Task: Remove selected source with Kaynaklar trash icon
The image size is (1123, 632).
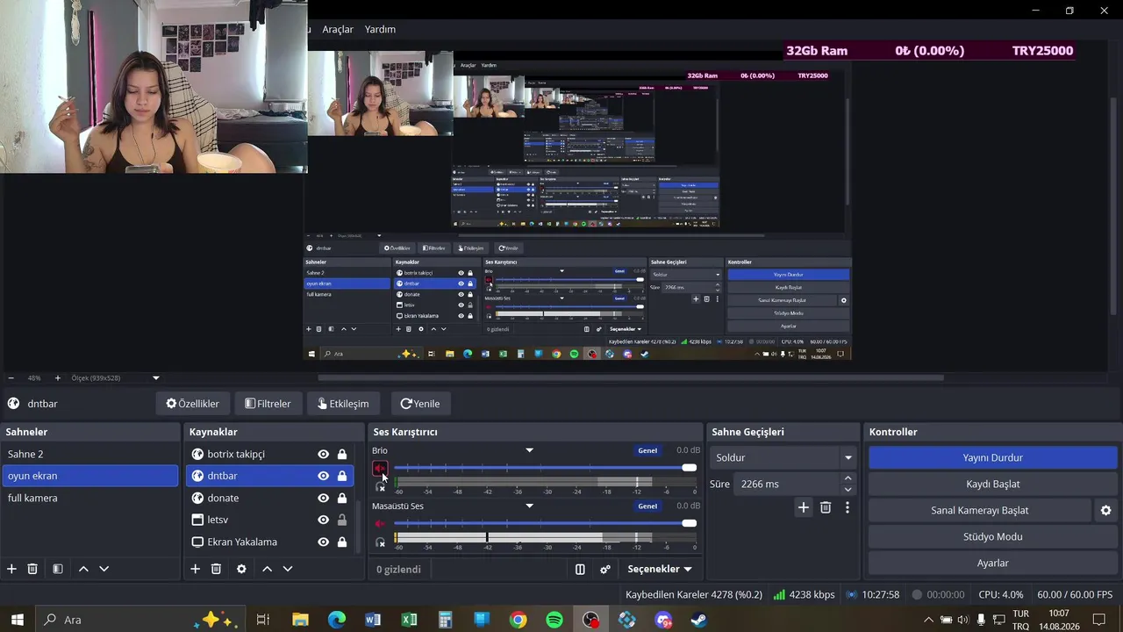Action: click(216, 569)
